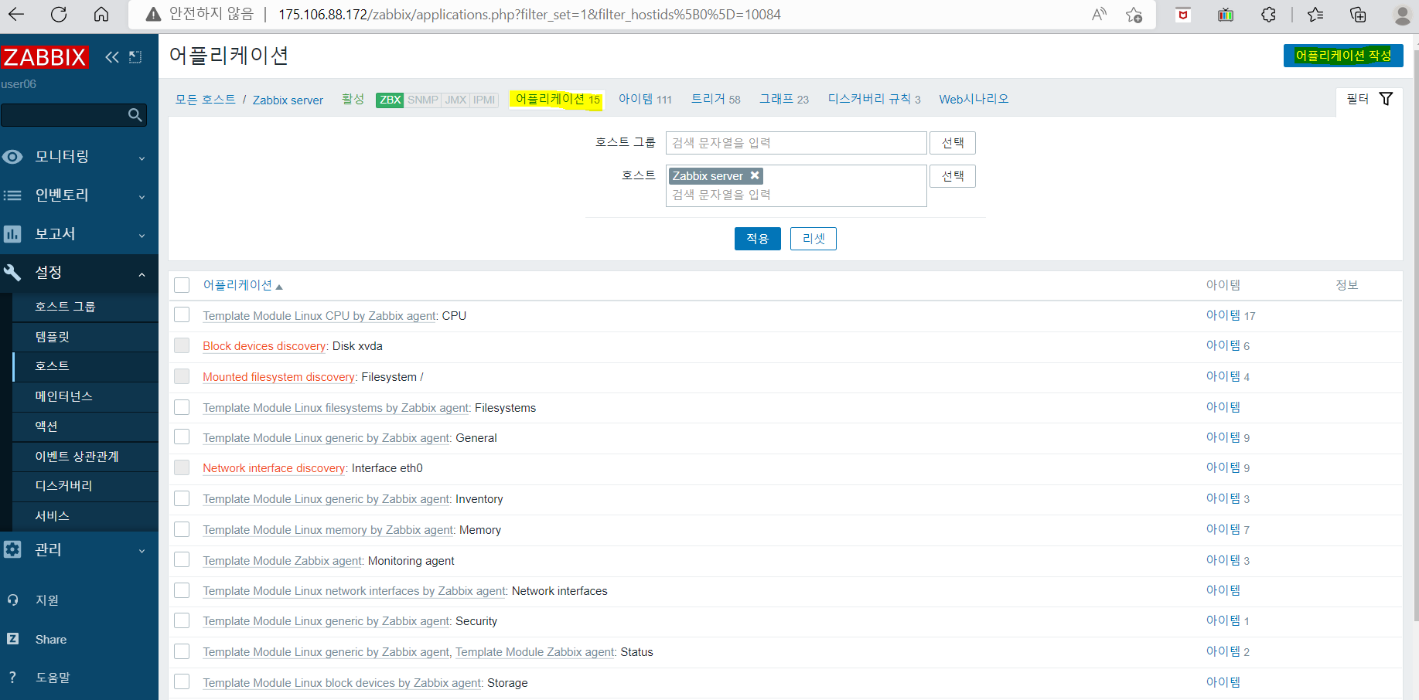Switch to 그래프 23 tab
The image size is (1419, 700).
coord(784,99)
